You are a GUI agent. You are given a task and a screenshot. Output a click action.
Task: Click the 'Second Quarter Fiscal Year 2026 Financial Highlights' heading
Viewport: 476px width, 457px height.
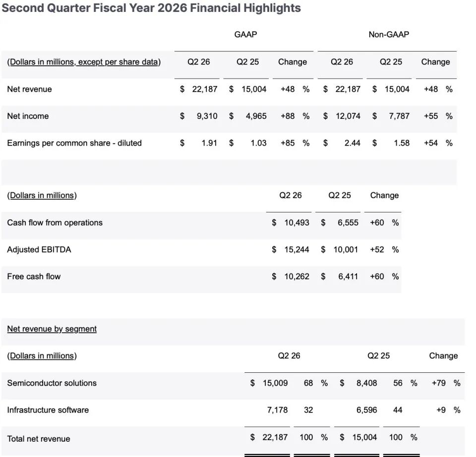(x=151, y=8)
